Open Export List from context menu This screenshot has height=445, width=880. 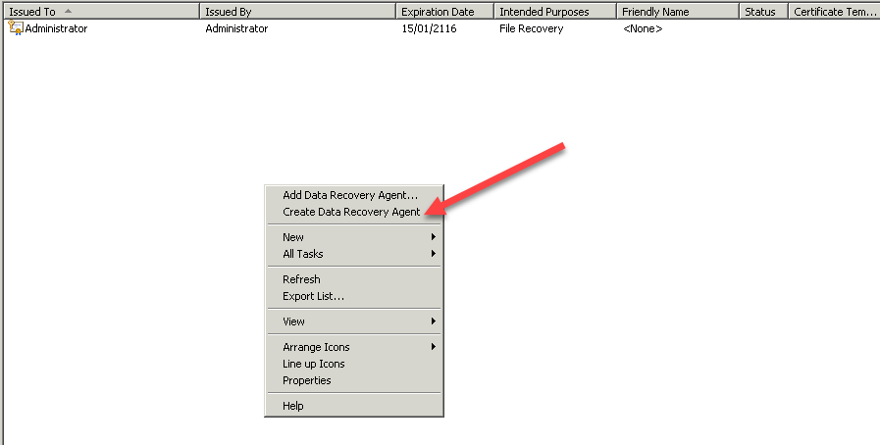(313, 296)
